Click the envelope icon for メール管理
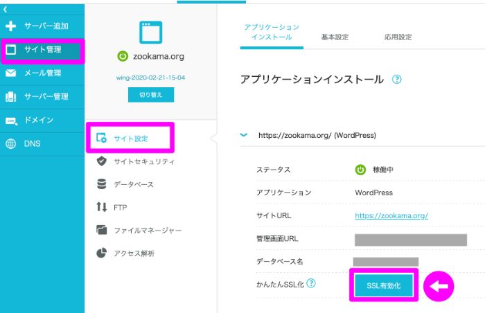This screenshot has width=485, height=313. pyautogui.click(x=11, y=73)
